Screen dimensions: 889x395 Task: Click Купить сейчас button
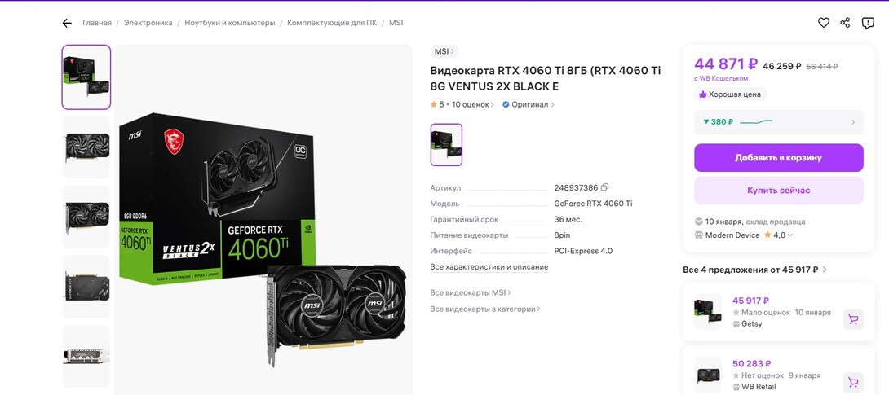pos(778,191)
